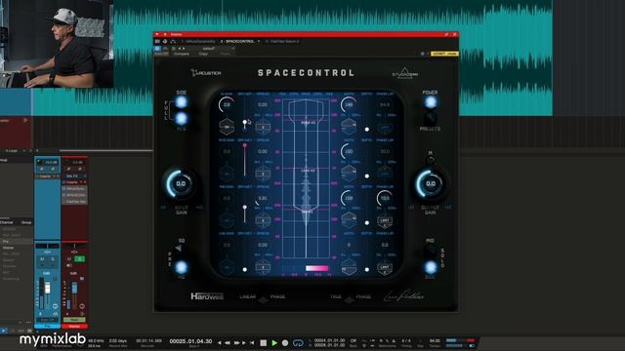Click the Return to Zero transport button
Image resolution: width=625 pixels, height=351 pixels.
pyautogui.click(x=252, y=342)
